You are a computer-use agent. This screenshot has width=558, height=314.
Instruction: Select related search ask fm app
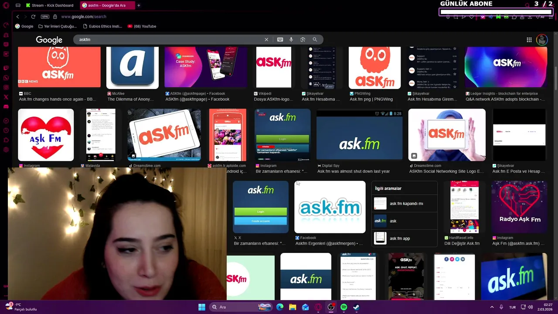pos(404,238)
